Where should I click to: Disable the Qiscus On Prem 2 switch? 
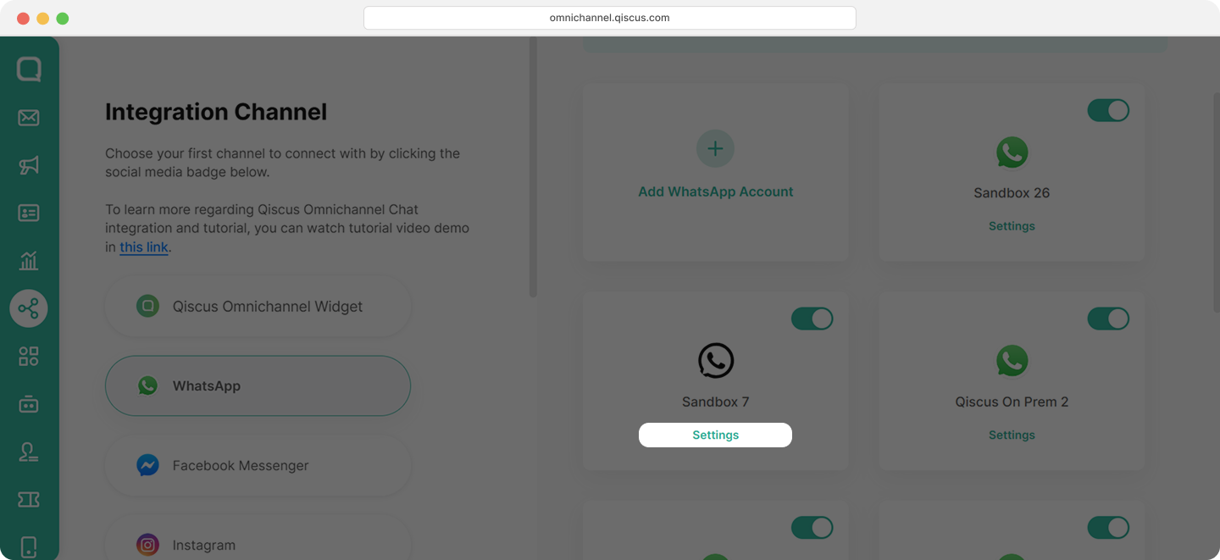point(1108,319)
